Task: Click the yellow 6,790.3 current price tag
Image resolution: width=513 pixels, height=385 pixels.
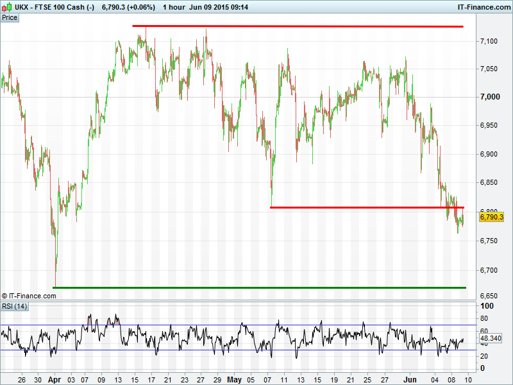Action: pos(492,218)
